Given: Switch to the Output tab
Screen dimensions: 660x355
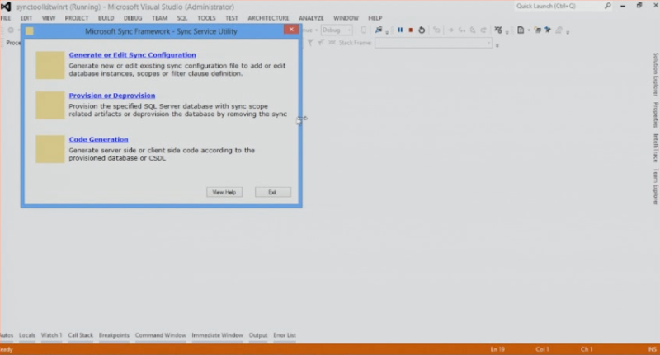Looking at the screenshot, I should coord(258,335).
